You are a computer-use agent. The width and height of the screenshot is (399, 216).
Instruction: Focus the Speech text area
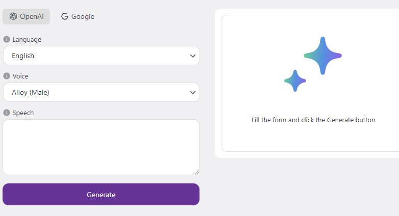point(101,147)
